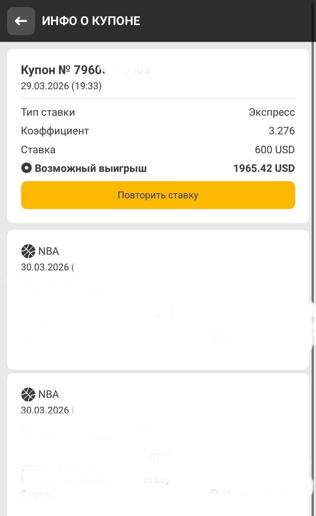
Task: Click the coupon date 29.03.2026 (19:33)
Action: (61, 86)
